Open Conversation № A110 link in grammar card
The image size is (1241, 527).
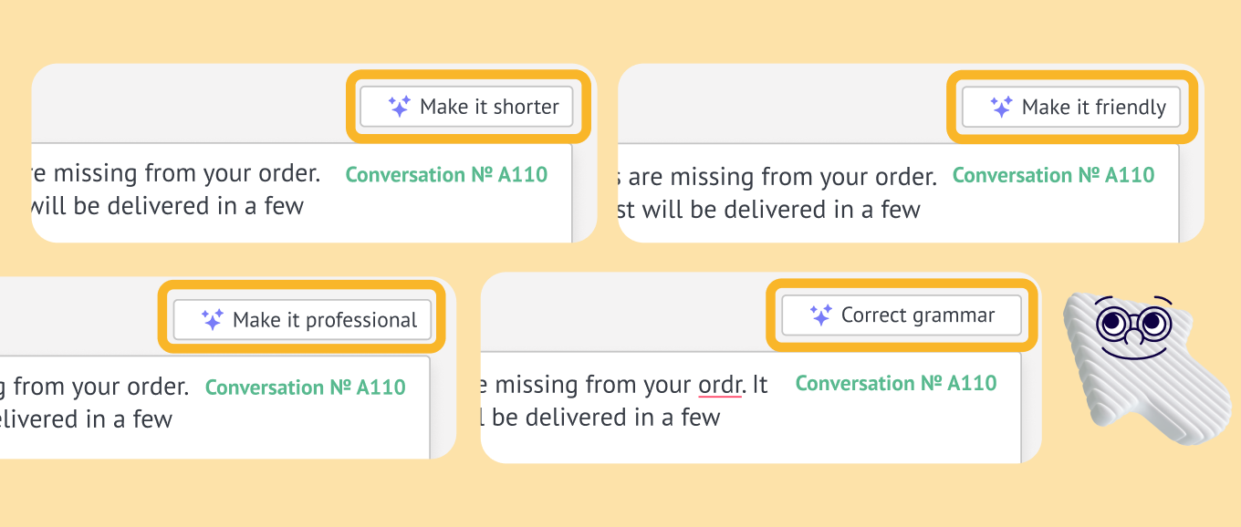(896, 383)
